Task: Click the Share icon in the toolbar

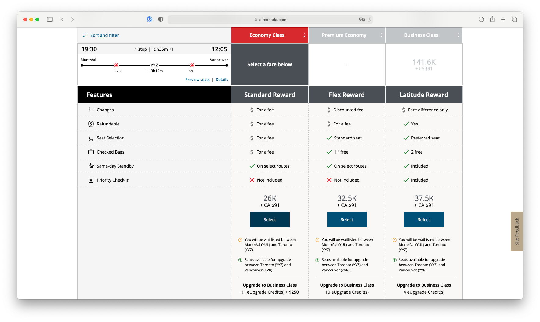Action: [x=492, y=20]
